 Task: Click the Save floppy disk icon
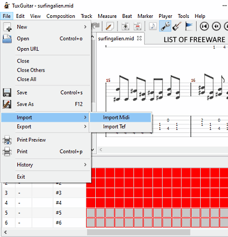pyautogui.click(x=7, y=92)
